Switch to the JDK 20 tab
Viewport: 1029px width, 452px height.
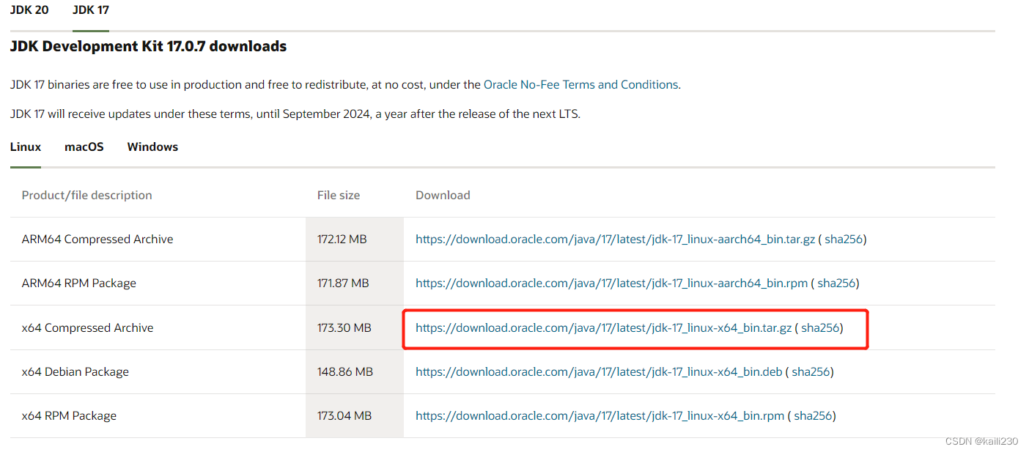pyautogui.click(x=29, y=10)
